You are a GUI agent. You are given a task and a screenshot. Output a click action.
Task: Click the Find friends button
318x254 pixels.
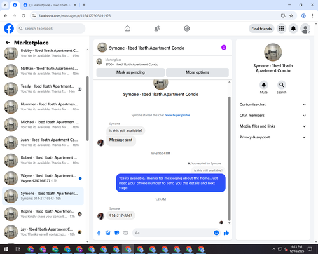point(261,29)
